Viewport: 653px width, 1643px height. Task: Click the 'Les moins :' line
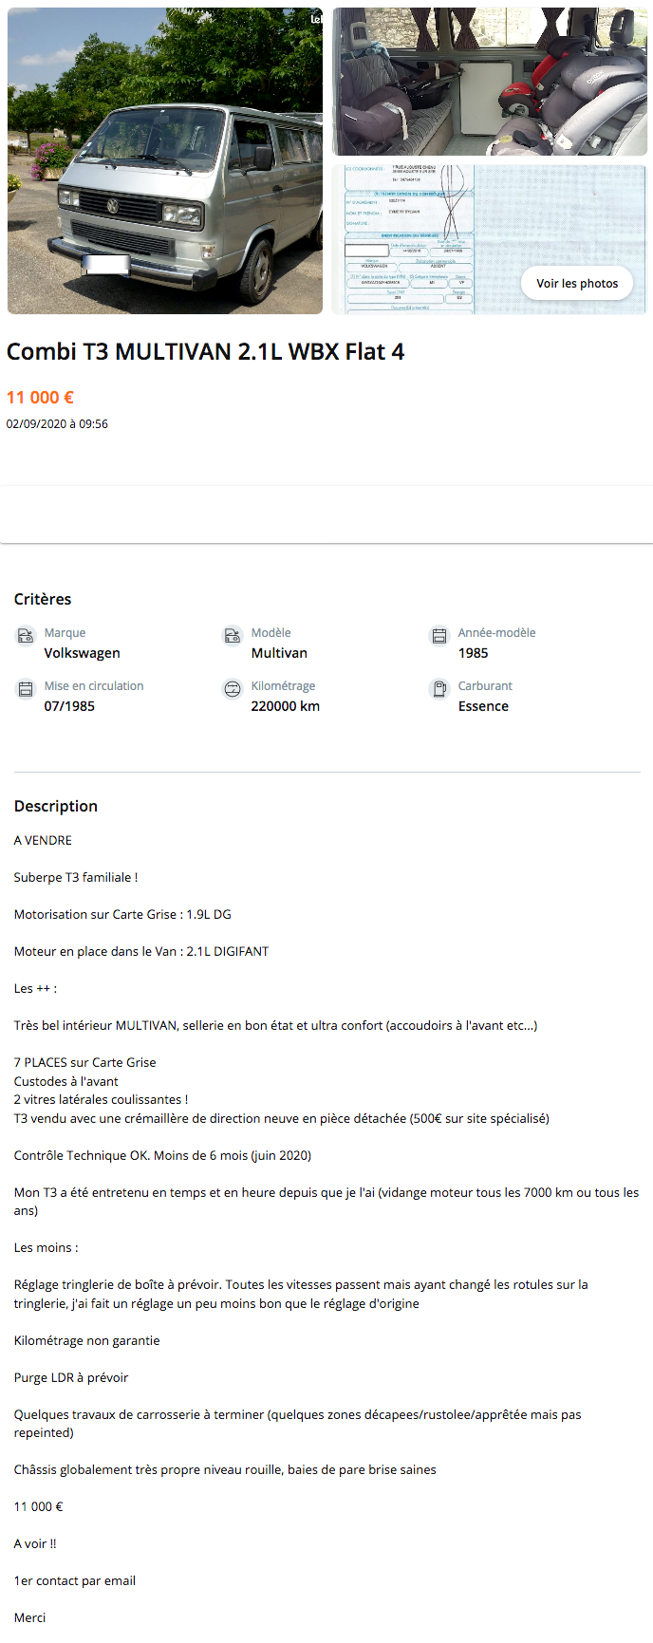tap(47, 1247)
